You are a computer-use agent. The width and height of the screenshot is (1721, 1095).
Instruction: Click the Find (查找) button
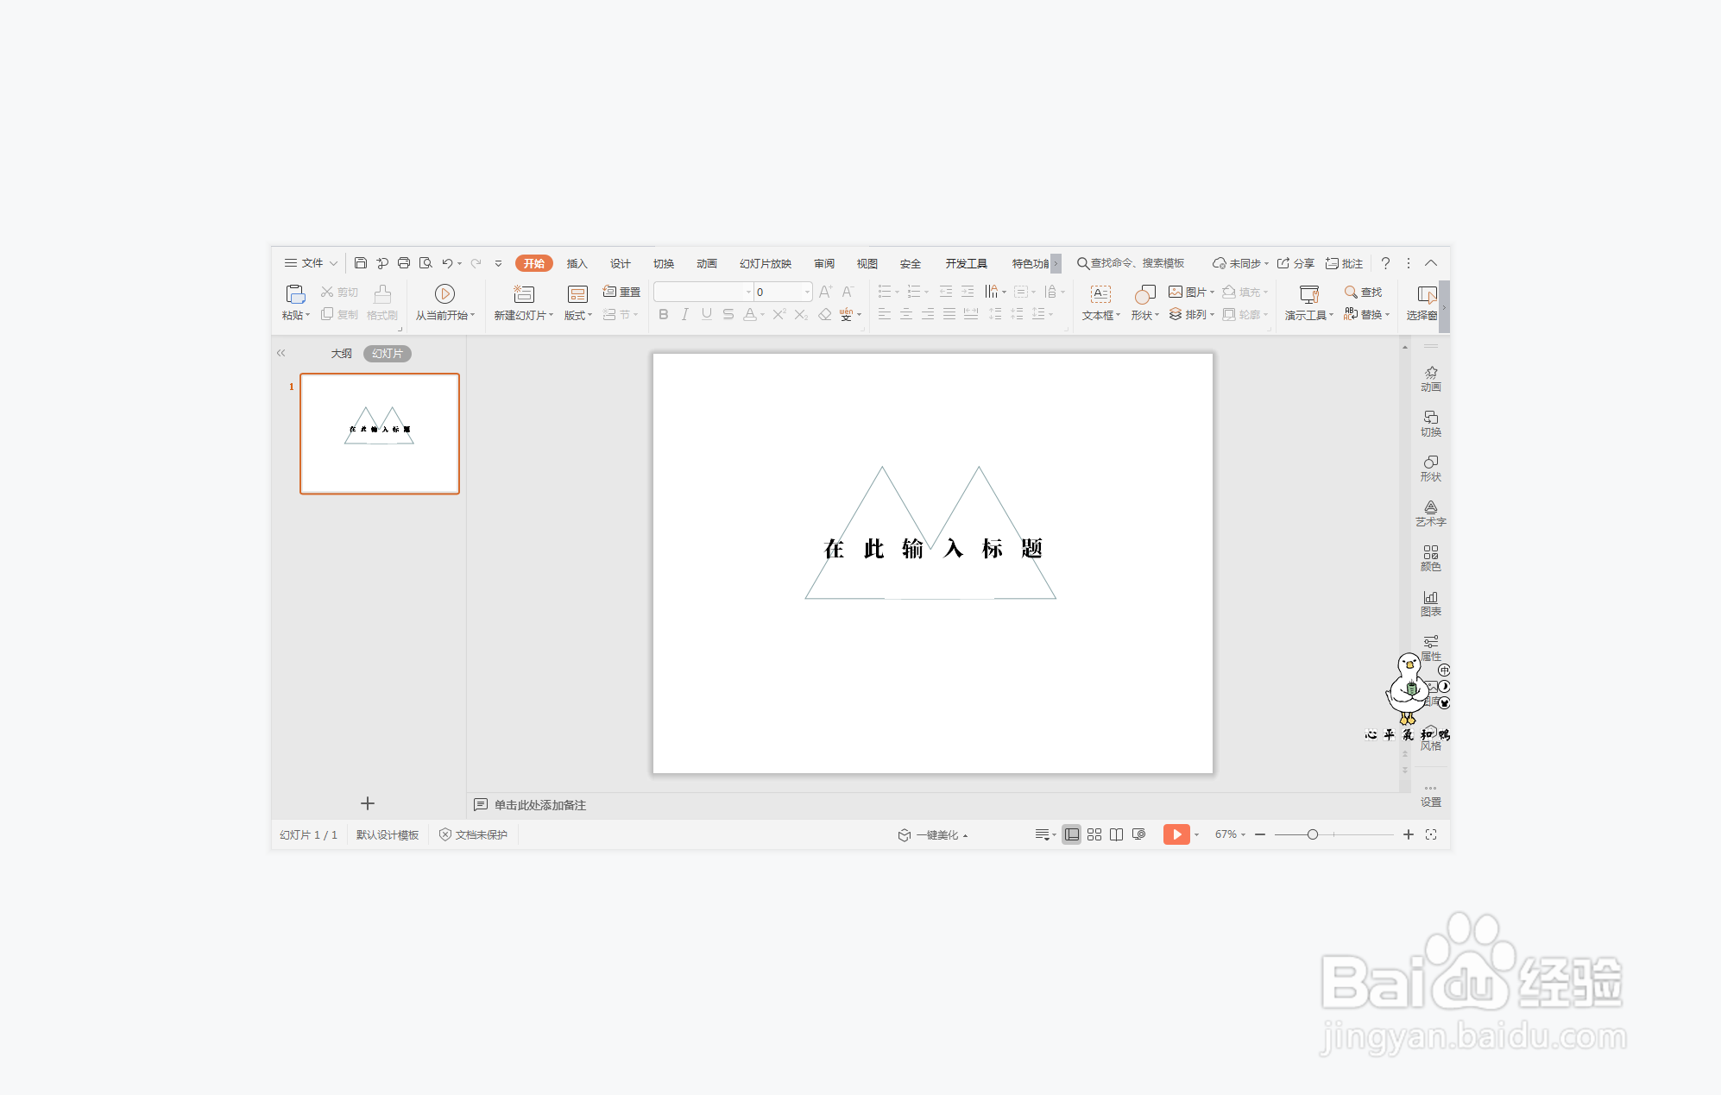pyautogui.click(x=1364, y=292)
